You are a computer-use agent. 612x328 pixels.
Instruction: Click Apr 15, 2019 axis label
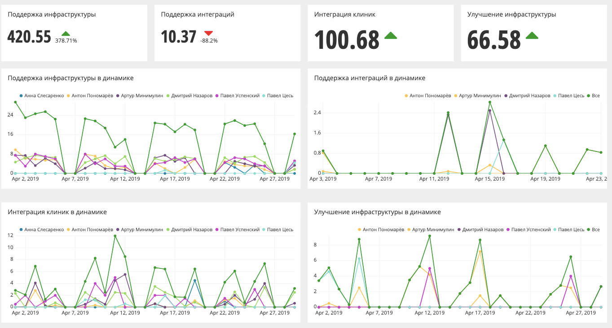490,179
